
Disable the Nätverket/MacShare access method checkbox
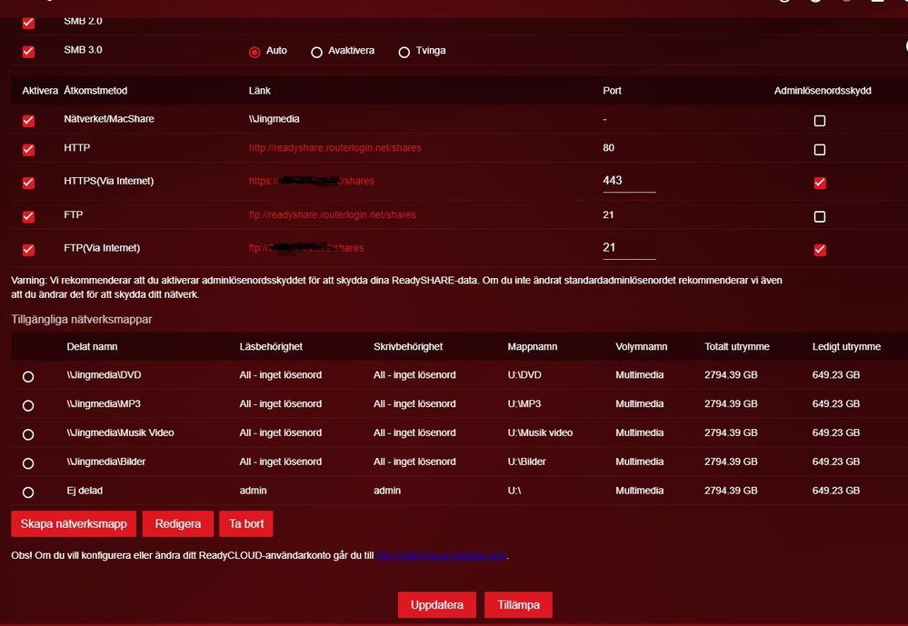click(x=28, y=120)
